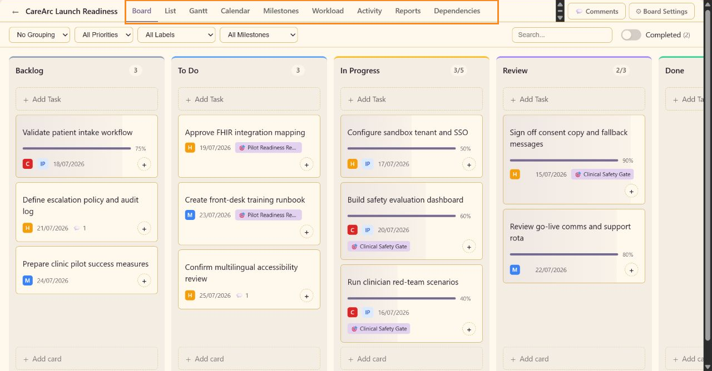
Task: Click comment bubble icon on Confirm multilingual accessibility review
Action: 239,295
